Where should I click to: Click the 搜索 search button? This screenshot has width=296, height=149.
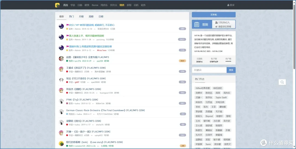tap(231, 70)
